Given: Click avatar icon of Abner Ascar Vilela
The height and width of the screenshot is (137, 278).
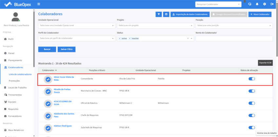Looking at the screenshot, I should coord(48,80).
